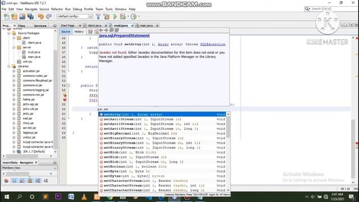Toggle Sort by Source in Navigator

(x=46, y=181)
